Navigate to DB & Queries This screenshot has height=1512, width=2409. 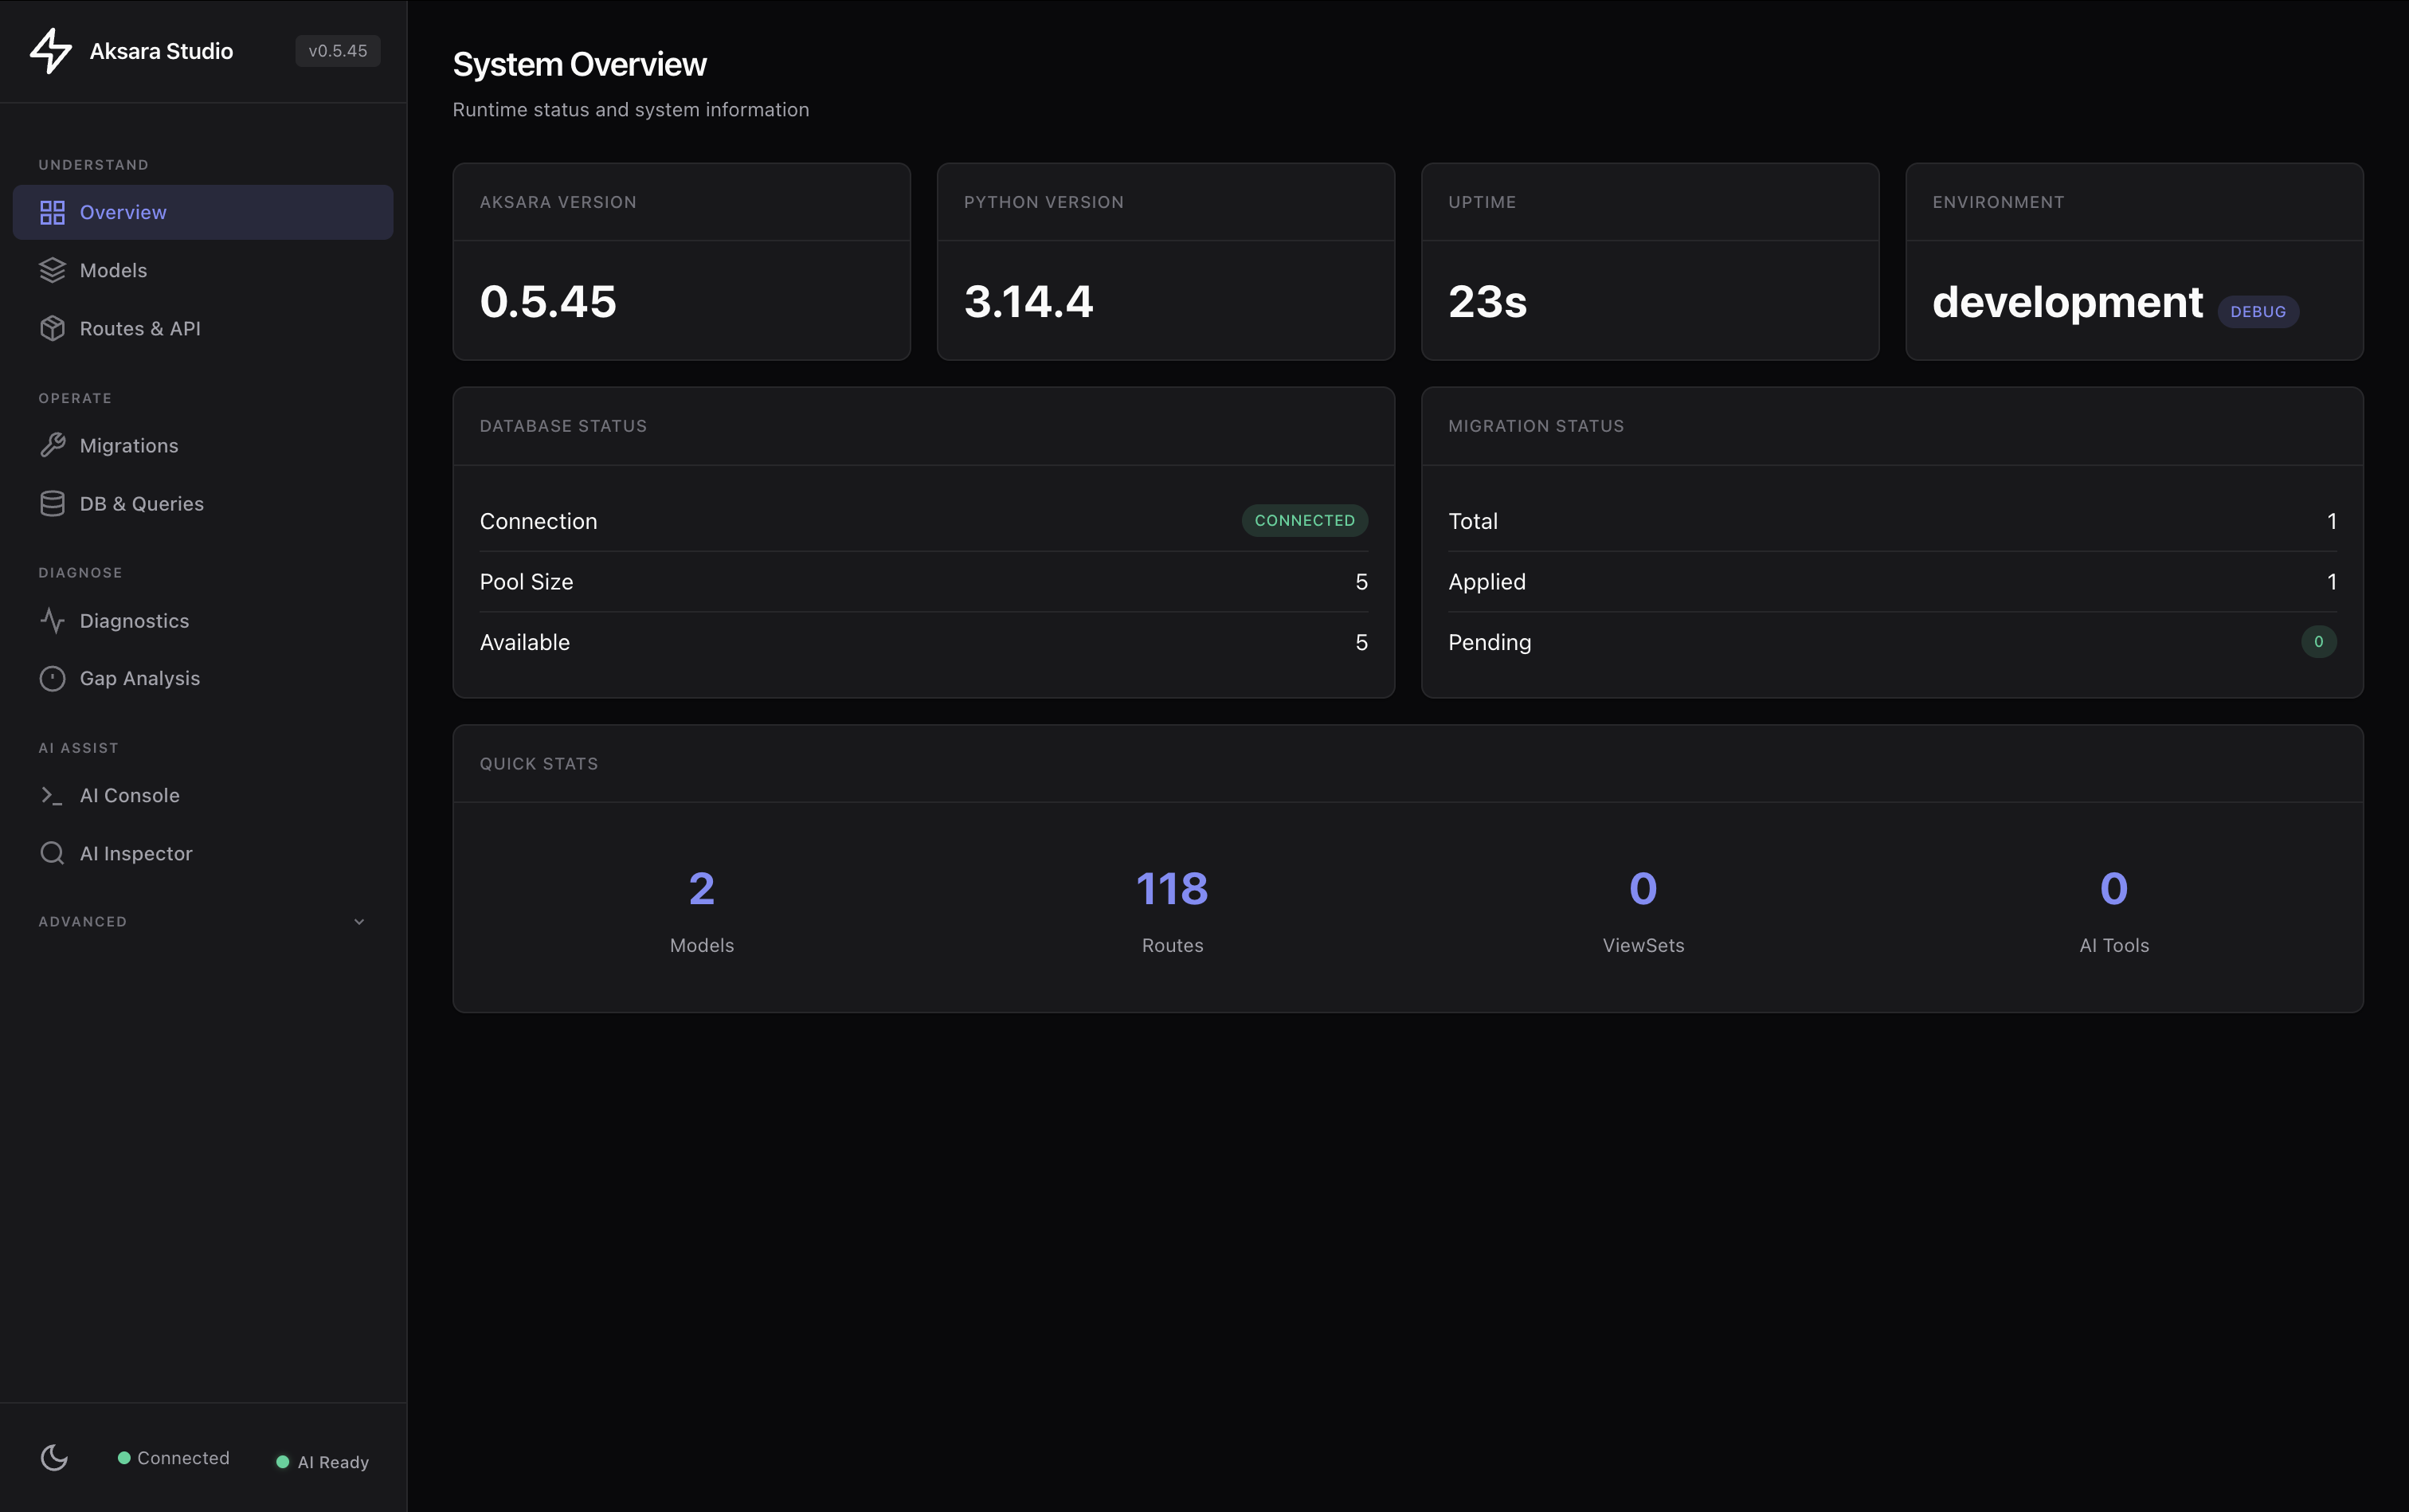(x=203, y=503)
